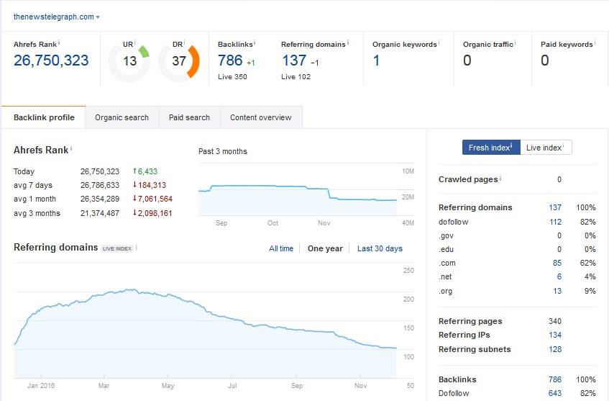Select One year chart range
609x401 pixels.
tap(325, 248)
